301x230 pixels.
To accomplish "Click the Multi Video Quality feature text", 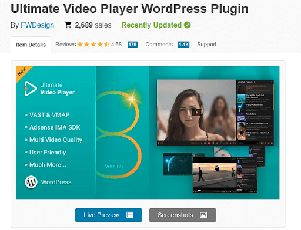I will pos(56,140).
